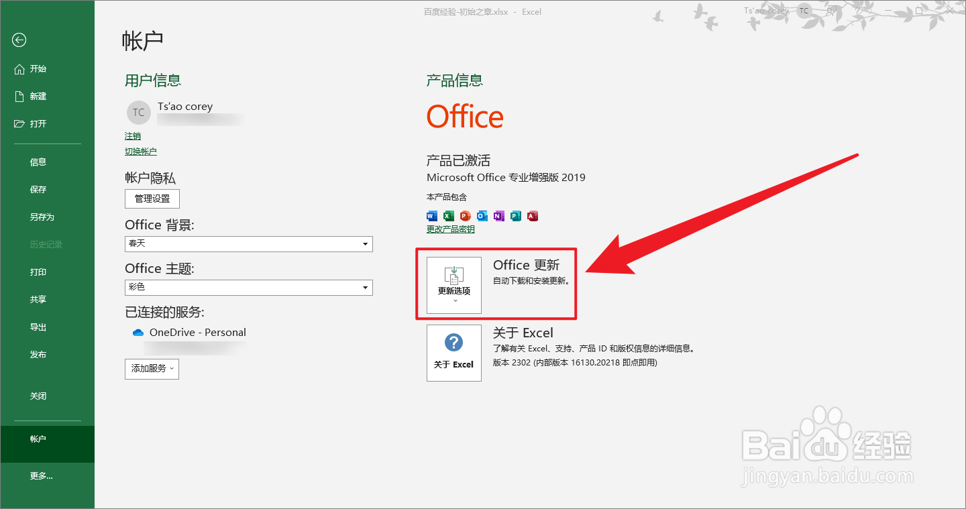Image resolution: width=966 pixels, height=509 pixels.
Task: Open the Office 背景 dropdown showing 春天
Action: pos(249,243)
